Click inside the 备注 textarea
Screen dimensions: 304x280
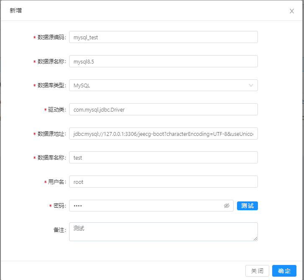[x=163, y=232]
